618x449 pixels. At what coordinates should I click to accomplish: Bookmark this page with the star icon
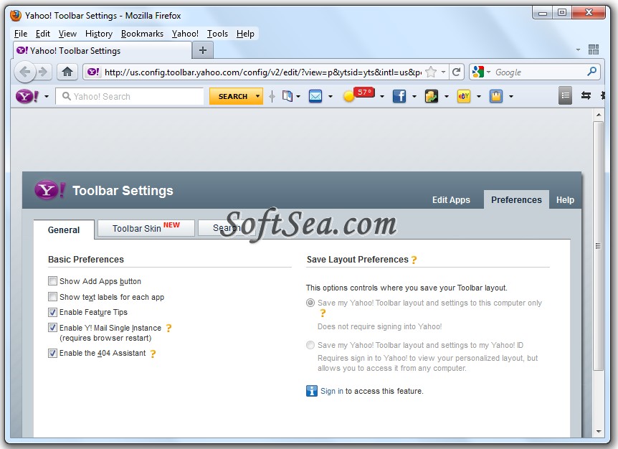(x=431, y=72)
